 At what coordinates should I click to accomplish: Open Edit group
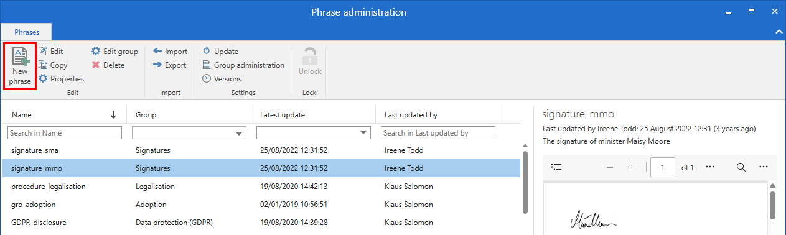pyautogui.click(x=115, y=52)
